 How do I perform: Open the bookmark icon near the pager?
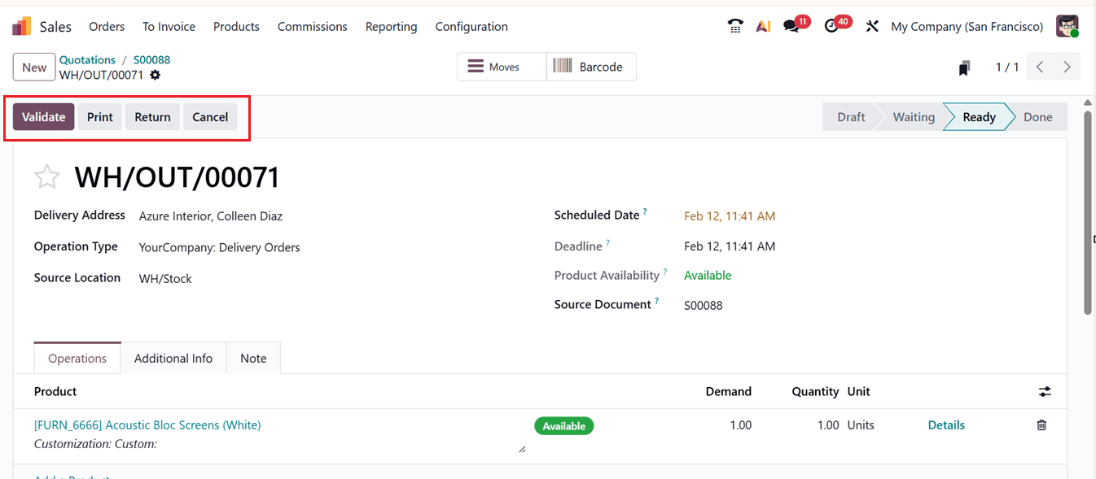964,67
